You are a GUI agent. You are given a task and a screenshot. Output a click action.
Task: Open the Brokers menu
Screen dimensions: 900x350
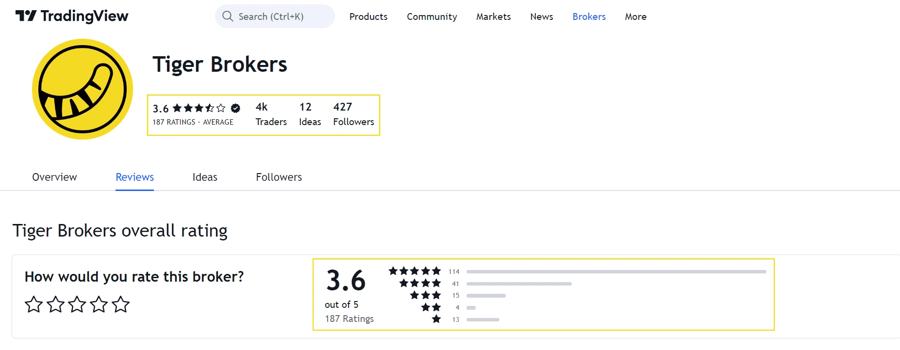coord(589,16)
